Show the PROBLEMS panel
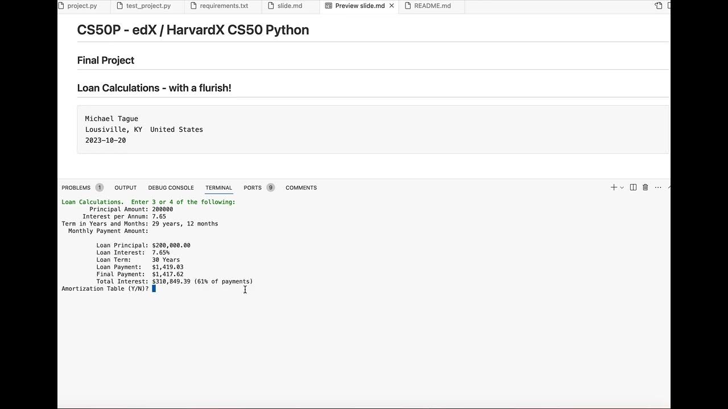 click(x=76, y=187)
